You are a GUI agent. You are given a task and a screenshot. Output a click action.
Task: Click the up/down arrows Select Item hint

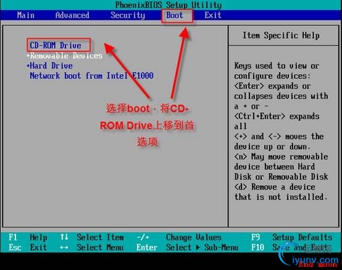[92, 237]
